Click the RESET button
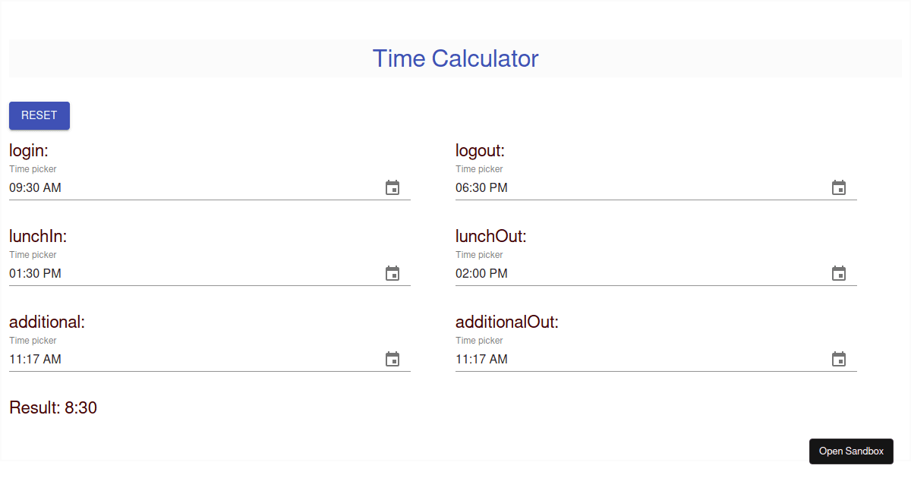Image resolution: width=911 pixels, height=478 pixels. pos(39,115)
